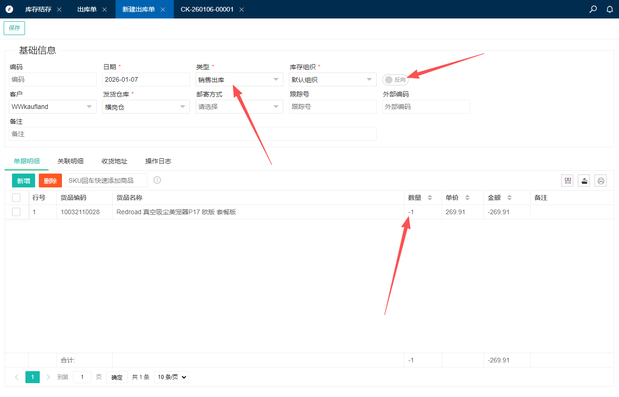The height and width of the screenshot is (397, 619).
Task: Open the 类型 dropdown showing 销售出库
Action: 239,80
